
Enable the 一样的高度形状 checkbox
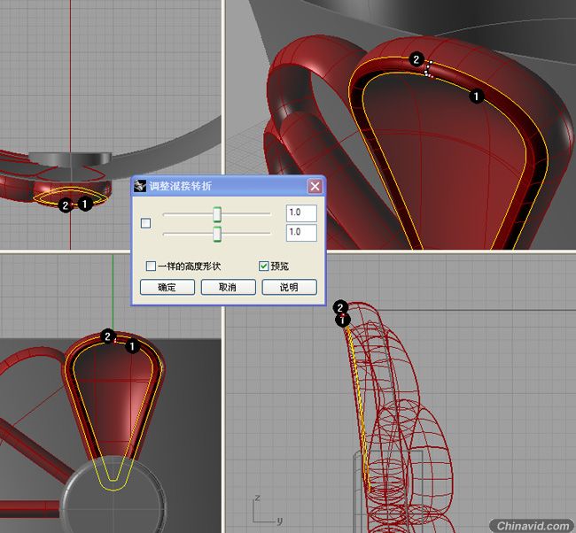coord(151,266)
